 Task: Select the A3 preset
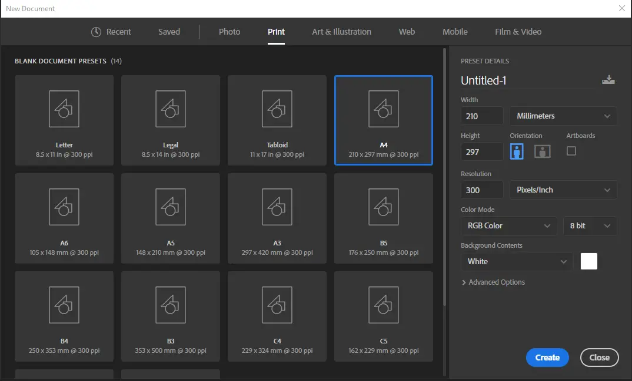277,218
